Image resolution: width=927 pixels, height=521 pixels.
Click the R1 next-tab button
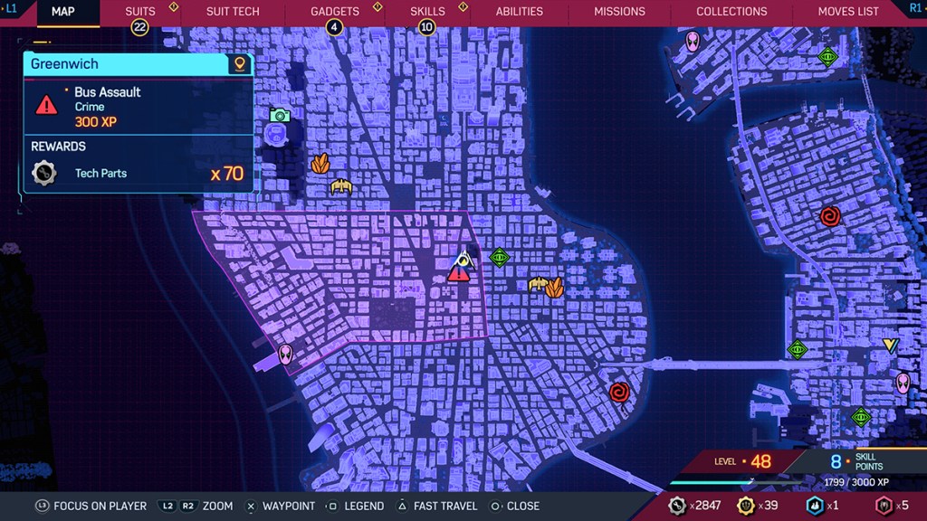pyautogui.click(x=916, y=8)
